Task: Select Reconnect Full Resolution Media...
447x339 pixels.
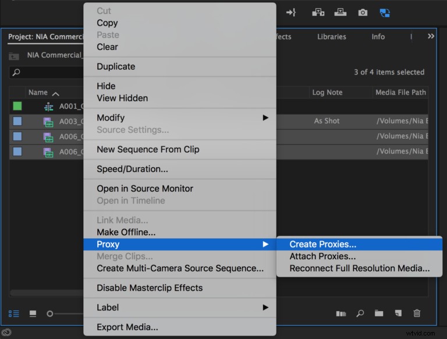Action: 359,269
